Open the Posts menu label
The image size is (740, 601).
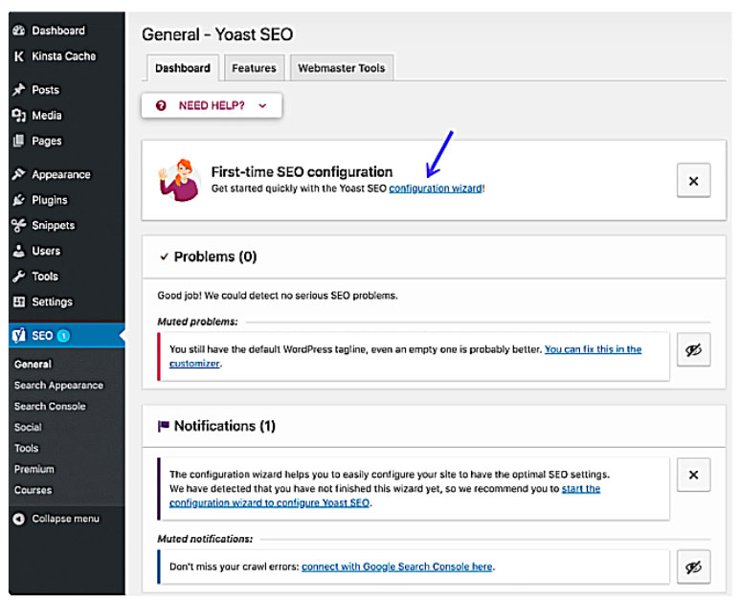pyautogui.click(x=45, y=90)
